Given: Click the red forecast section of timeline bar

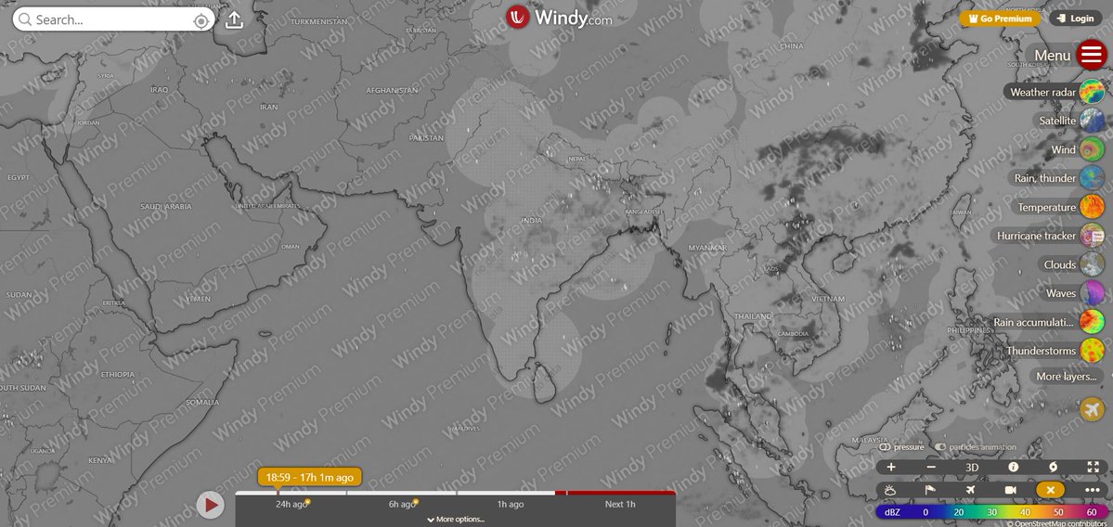Looking at the screenshot, I should pyautogui.click(x=615, y=493).
